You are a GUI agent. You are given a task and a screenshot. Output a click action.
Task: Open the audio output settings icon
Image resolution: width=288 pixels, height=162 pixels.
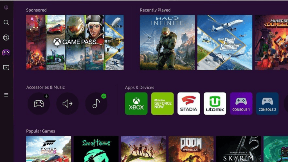coord(67,103)
